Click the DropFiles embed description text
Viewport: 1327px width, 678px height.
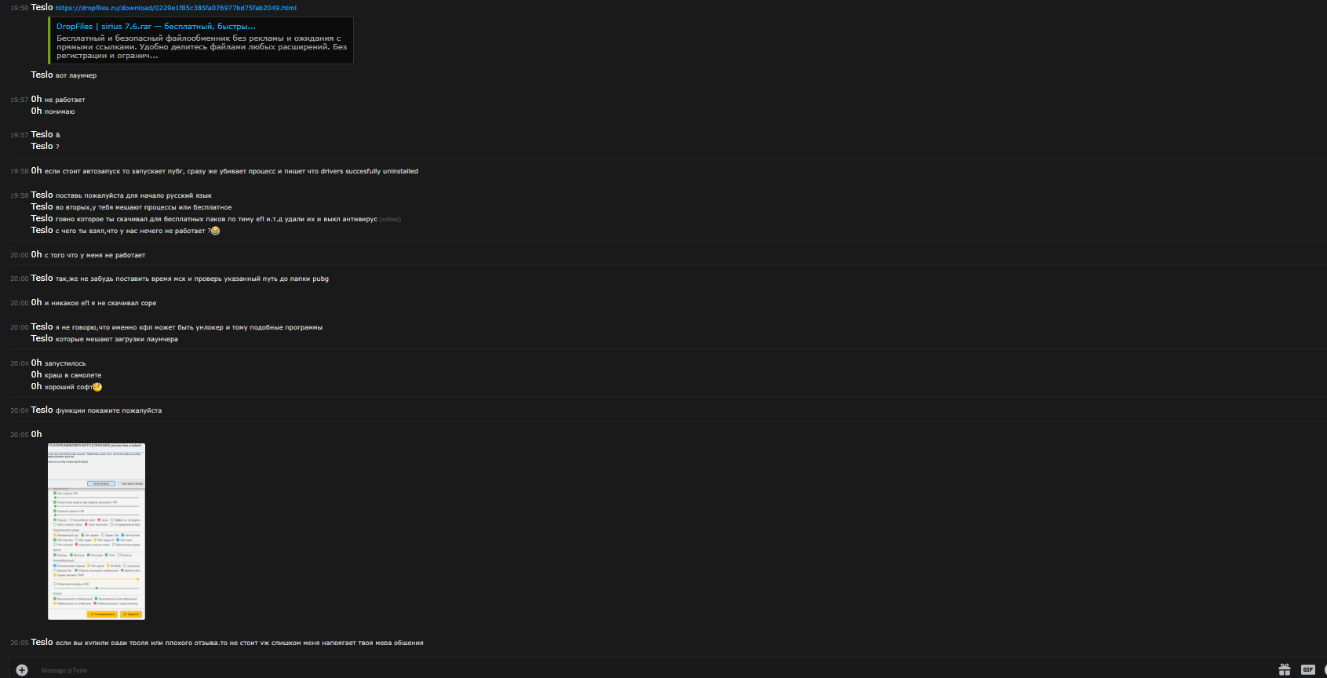(x=202, y=47)
